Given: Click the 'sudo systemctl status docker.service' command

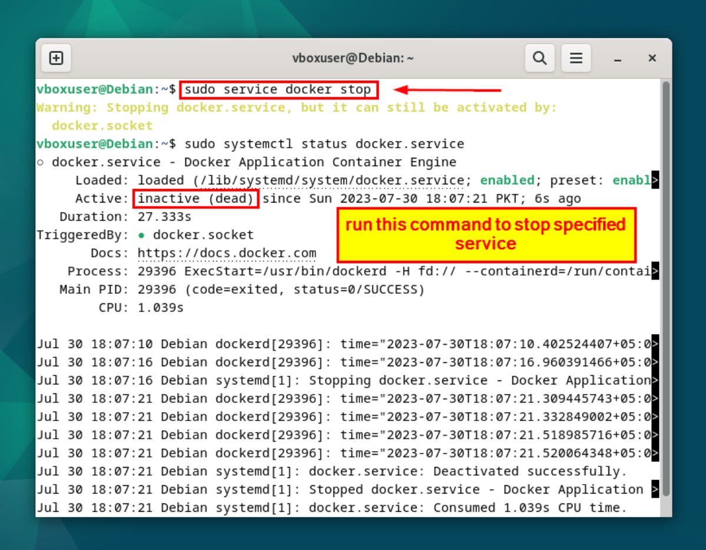Looking at the screenshot, I should [324, 144].
